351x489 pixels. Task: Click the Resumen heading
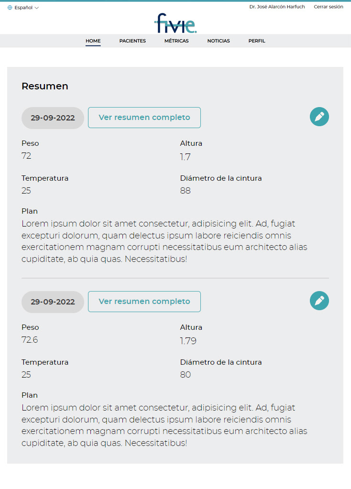(45, 86)
